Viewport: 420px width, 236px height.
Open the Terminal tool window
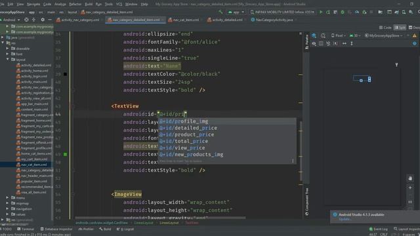[26, 229]
